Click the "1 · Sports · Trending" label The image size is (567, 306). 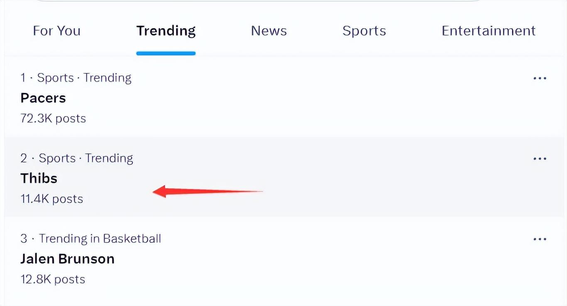tap(76, 78)
